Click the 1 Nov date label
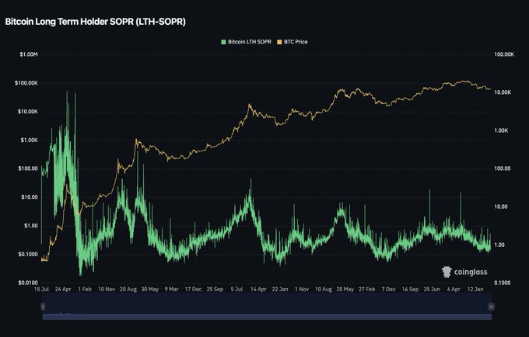Screen dimensions: 529x337 pos(302,289)
